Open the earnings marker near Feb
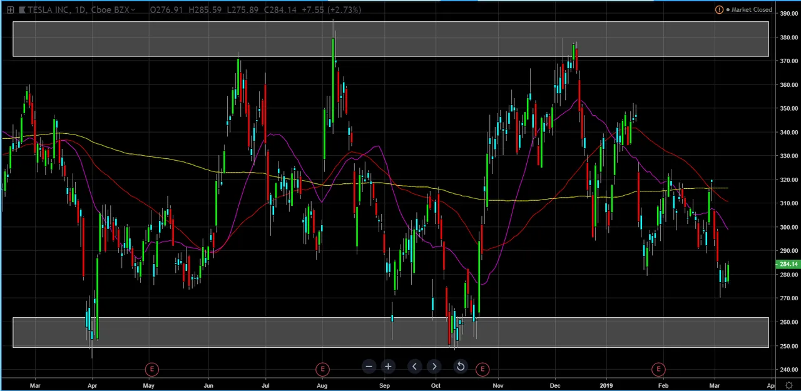Viewport: 801px width, 391px height. tap(658, 369)
